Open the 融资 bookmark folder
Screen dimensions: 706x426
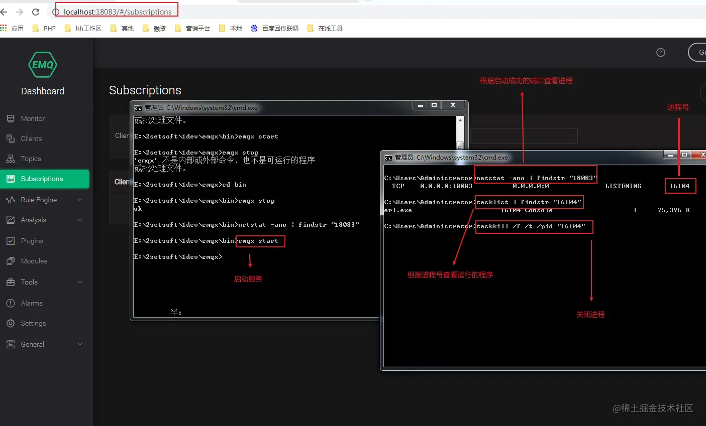[154, 28]
